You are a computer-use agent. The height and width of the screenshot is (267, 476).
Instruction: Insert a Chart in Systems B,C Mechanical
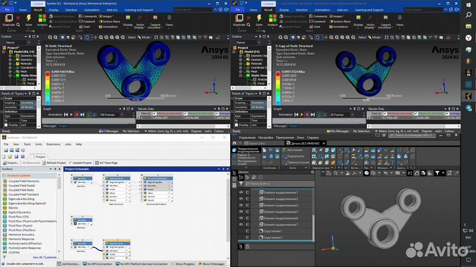[x=85, y=26]
